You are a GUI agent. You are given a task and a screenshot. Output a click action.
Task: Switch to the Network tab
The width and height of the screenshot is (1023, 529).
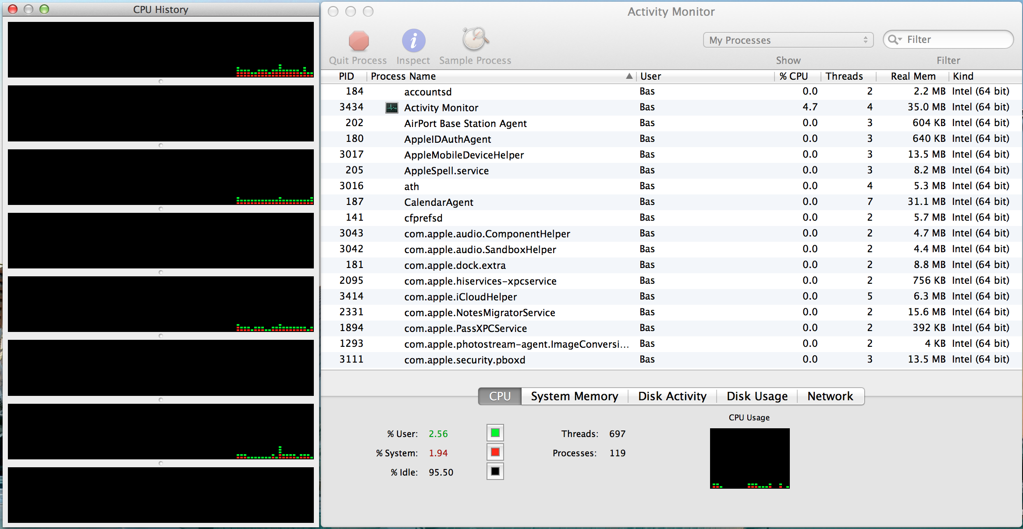pos(830,396)
